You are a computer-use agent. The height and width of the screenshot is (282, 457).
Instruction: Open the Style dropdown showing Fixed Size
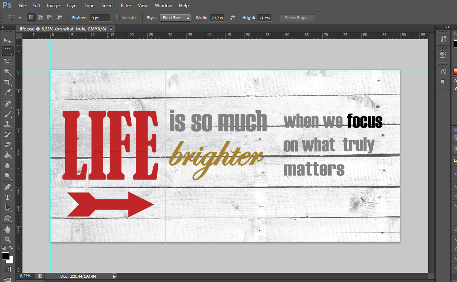[x=175, y=18]
